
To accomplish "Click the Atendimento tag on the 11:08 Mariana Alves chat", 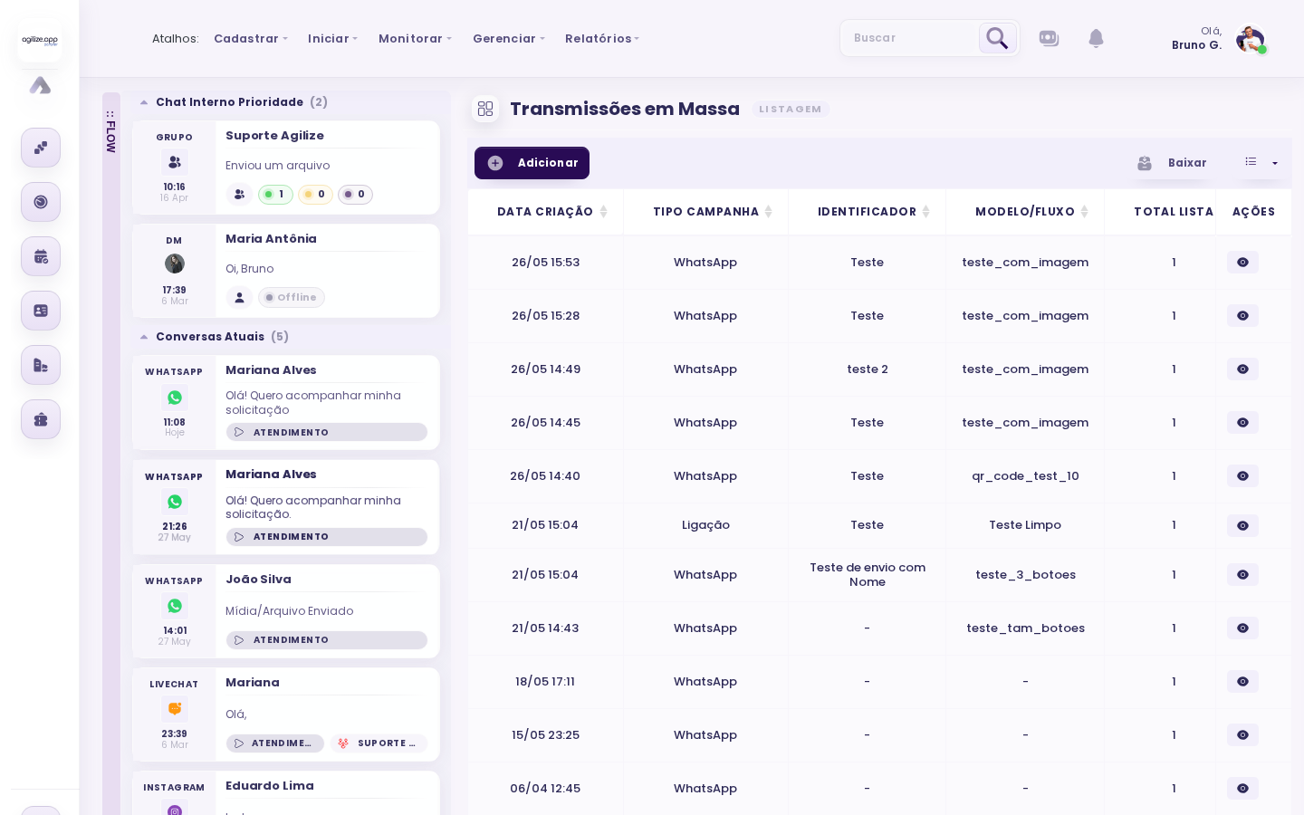I will point(327,433).
